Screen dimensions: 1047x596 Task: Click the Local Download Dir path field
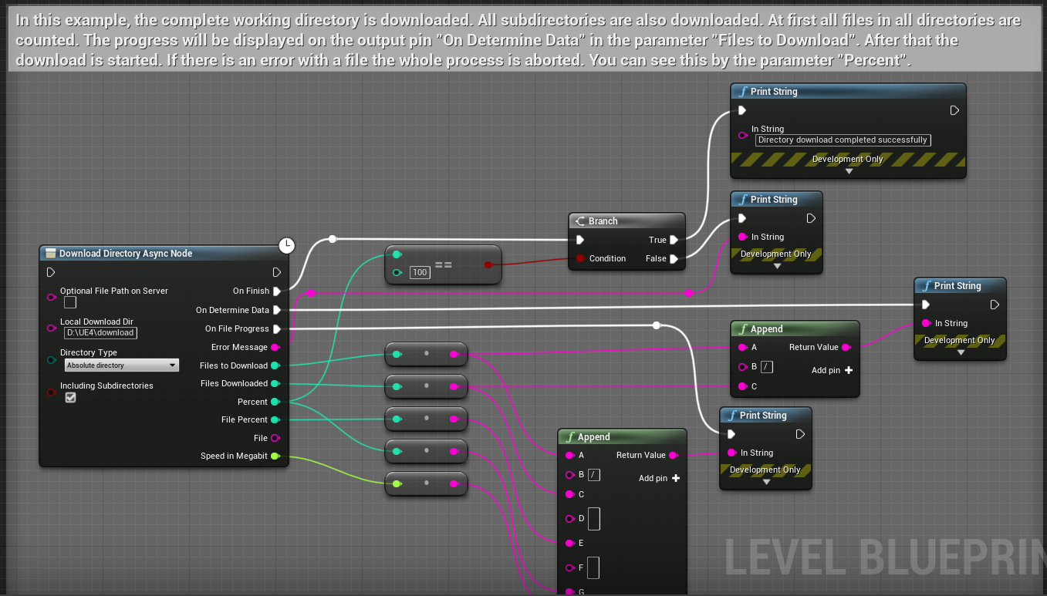pos(100,333)
